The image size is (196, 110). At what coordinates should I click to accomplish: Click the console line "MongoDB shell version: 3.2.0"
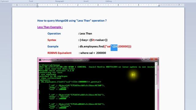tap(56, 71)
